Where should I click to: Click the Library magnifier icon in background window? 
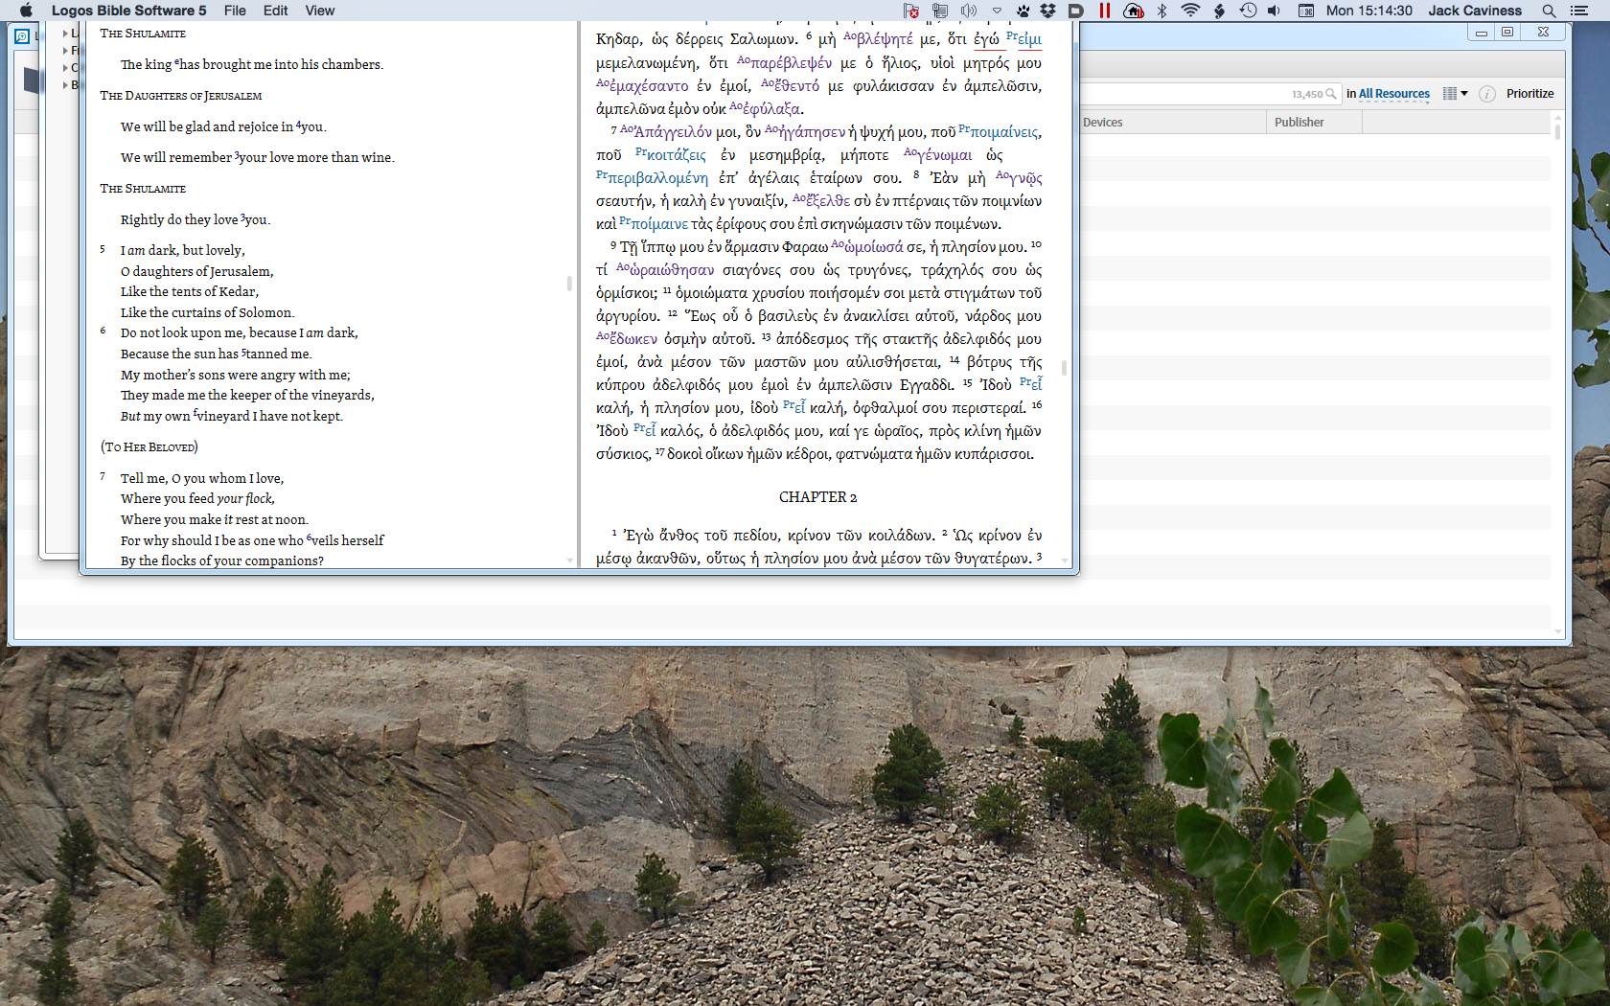(x=22, y=36)
